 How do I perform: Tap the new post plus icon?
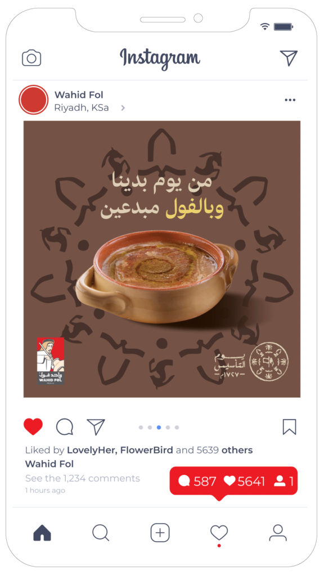point(160,533)
